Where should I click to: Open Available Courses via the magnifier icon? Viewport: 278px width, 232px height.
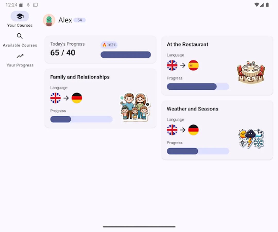click(20, 36)
